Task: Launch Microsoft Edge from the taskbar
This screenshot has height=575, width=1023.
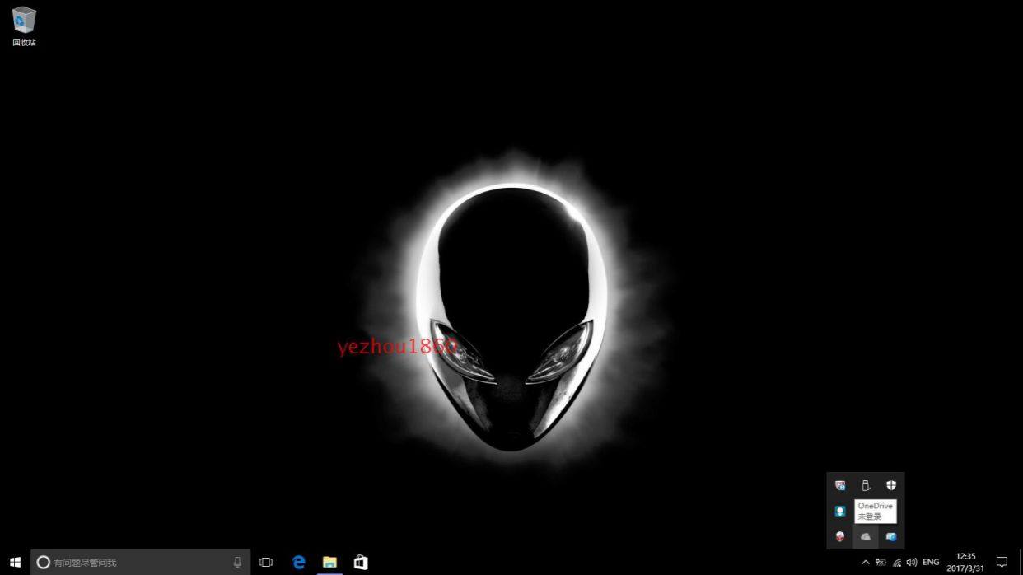Action: (x=298, y=562)
